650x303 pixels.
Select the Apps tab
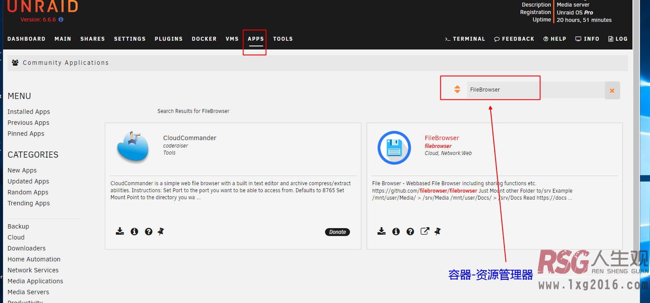[x=256, y=39]
